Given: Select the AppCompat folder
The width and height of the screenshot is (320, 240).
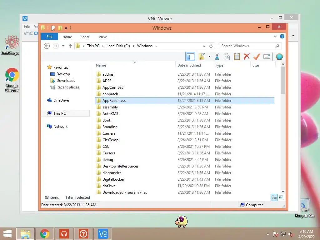Looking at the screenshot, I should [x=184, y=87].
